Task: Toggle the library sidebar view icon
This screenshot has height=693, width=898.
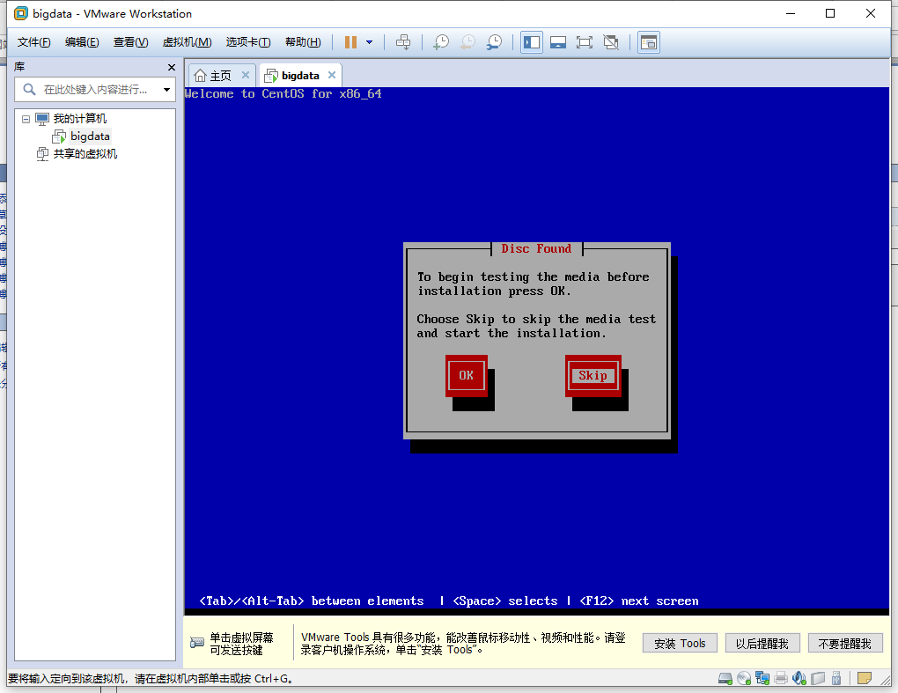Action: pyautogui.click(x=532, y=42)
